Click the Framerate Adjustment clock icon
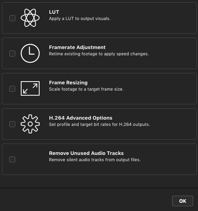This screenshot has width=198, height=211. (30, 53)
